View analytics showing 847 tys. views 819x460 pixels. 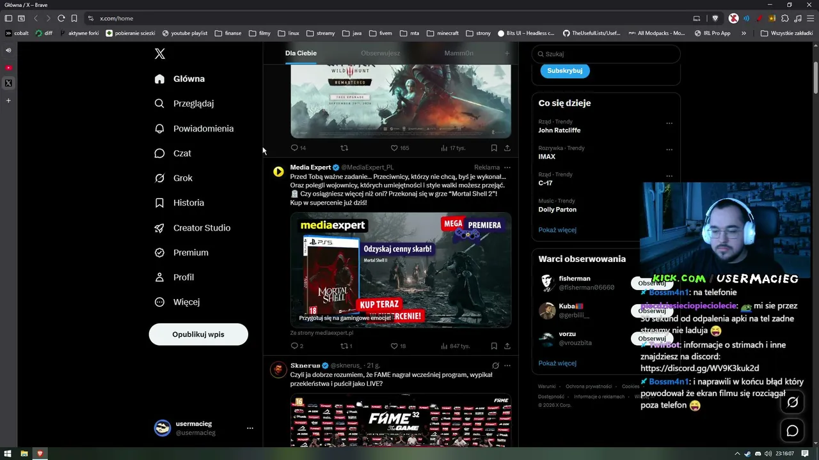(455, 346)
